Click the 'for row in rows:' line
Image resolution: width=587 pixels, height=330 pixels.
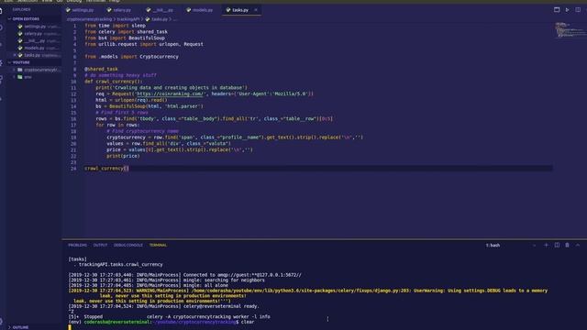[117, 125]
